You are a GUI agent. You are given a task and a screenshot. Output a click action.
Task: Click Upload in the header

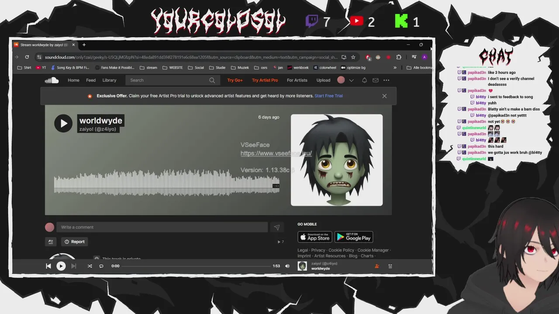(x=323, y=80)
